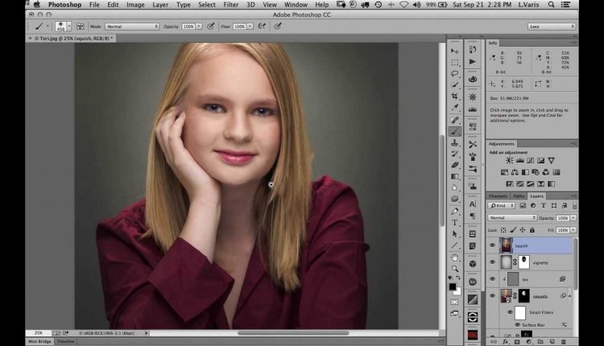Open the Filter menu

coord(231,5)
